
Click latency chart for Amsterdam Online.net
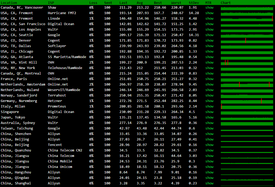[x=247, y=85]
